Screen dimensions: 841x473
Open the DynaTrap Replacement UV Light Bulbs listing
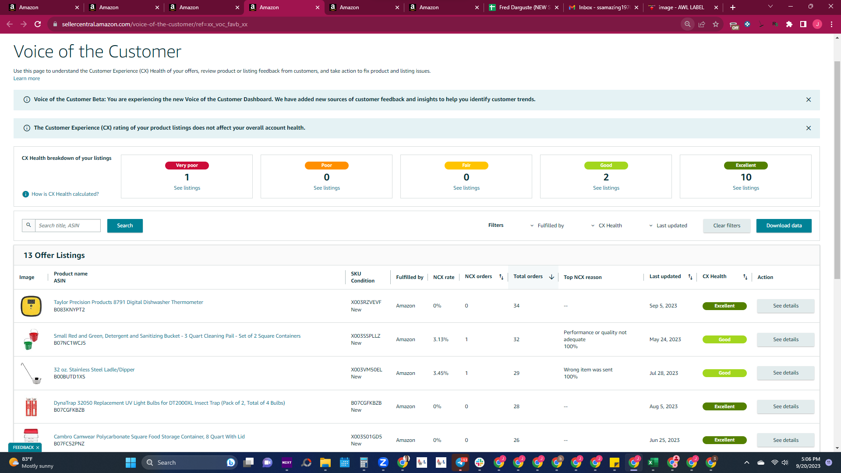[169, 403]
